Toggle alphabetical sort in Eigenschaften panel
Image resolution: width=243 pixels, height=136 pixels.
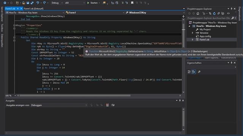click(194, 72)
